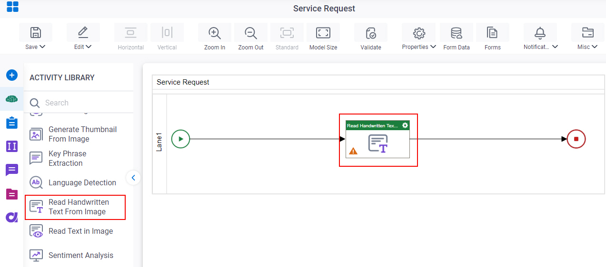Open the Edit dropdown arrow
Image resolution: width=606 pixels, height=267 pixels.
(89, 47)
